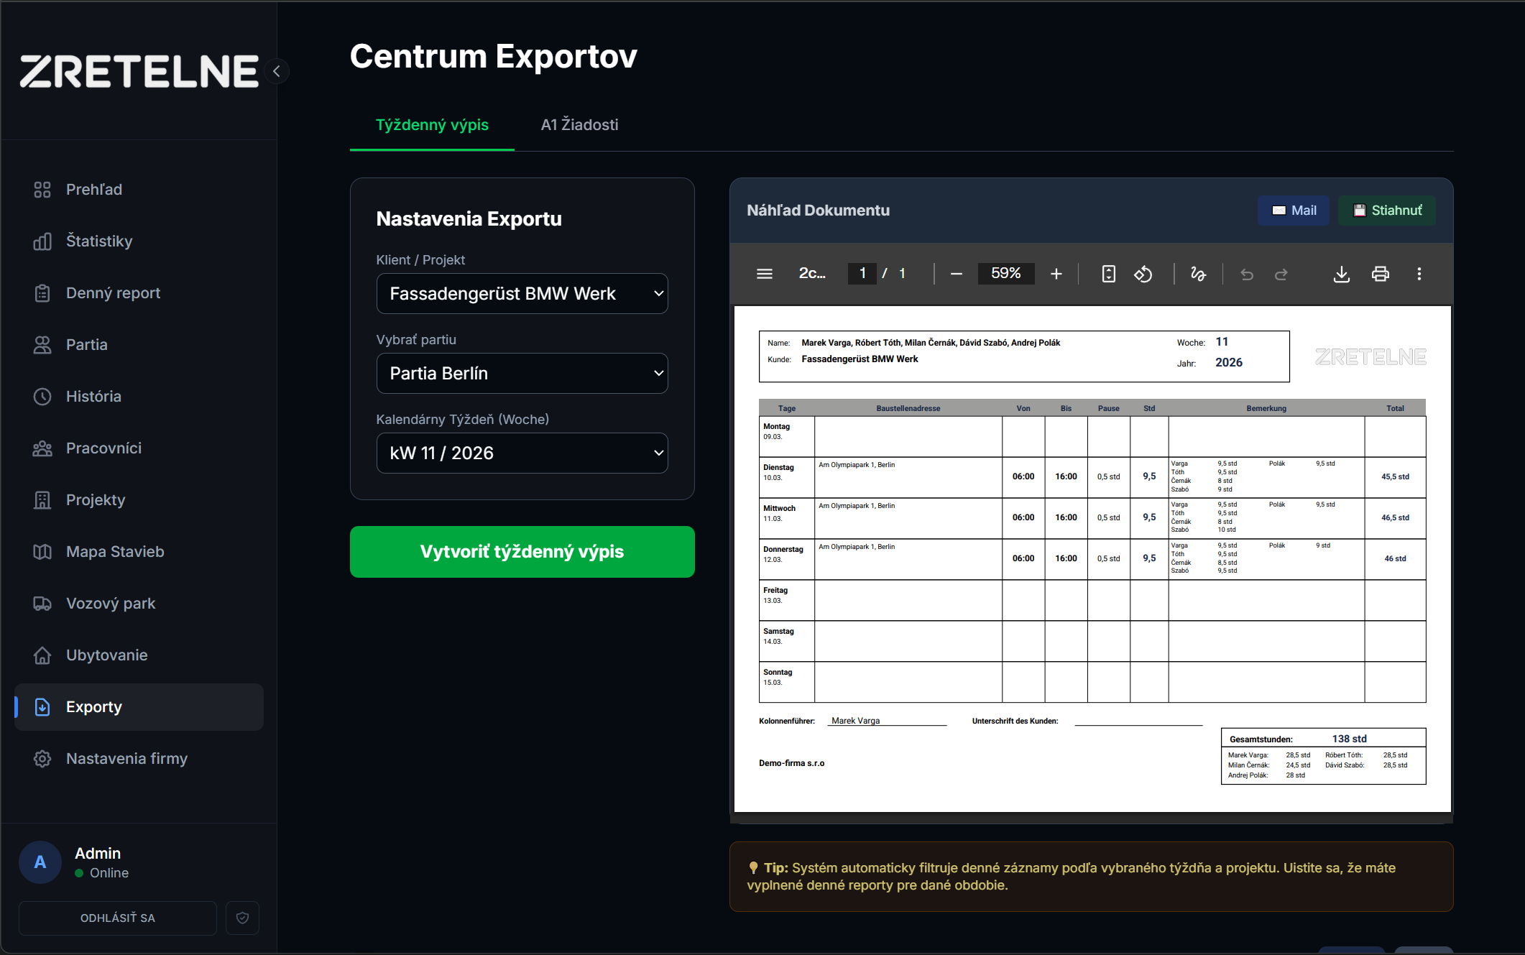Screen dimensions: 1525x955
Task: Click the Centrum Exportov title
Action: (x=494, y=57)
